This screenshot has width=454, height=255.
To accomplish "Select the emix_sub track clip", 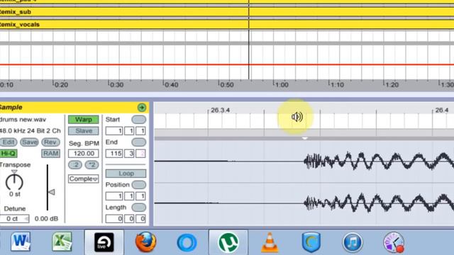I will pos(227,12).
